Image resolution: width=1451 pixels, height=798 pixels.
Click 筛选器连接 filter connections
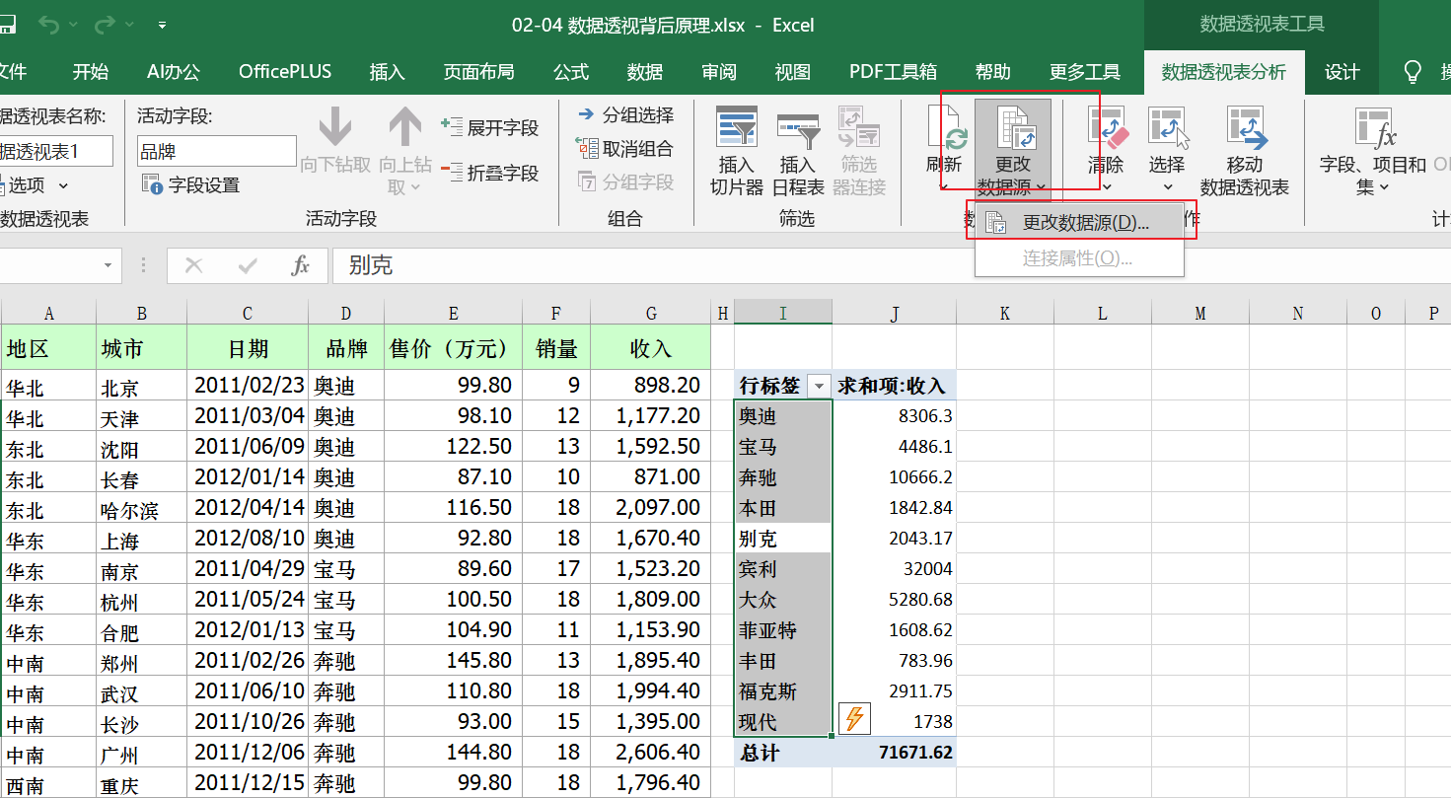coord(859,151)
